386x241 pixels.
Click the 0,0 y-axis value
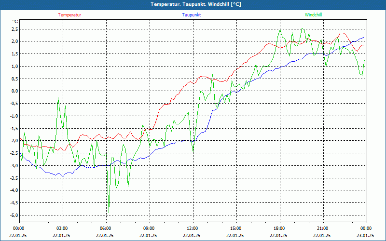coord(15,91)
